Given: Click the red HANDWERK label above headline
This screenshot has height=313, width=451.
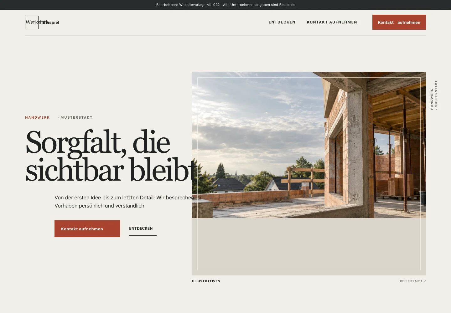Looking at the screenshot, I should coord(37,118).
